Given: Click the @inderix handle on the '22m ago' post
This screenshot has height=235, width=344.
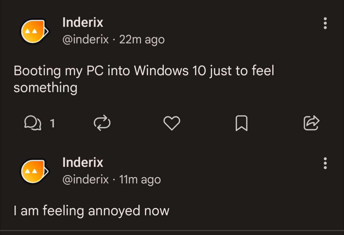Looking at the screenshot, I should point(85,39).
